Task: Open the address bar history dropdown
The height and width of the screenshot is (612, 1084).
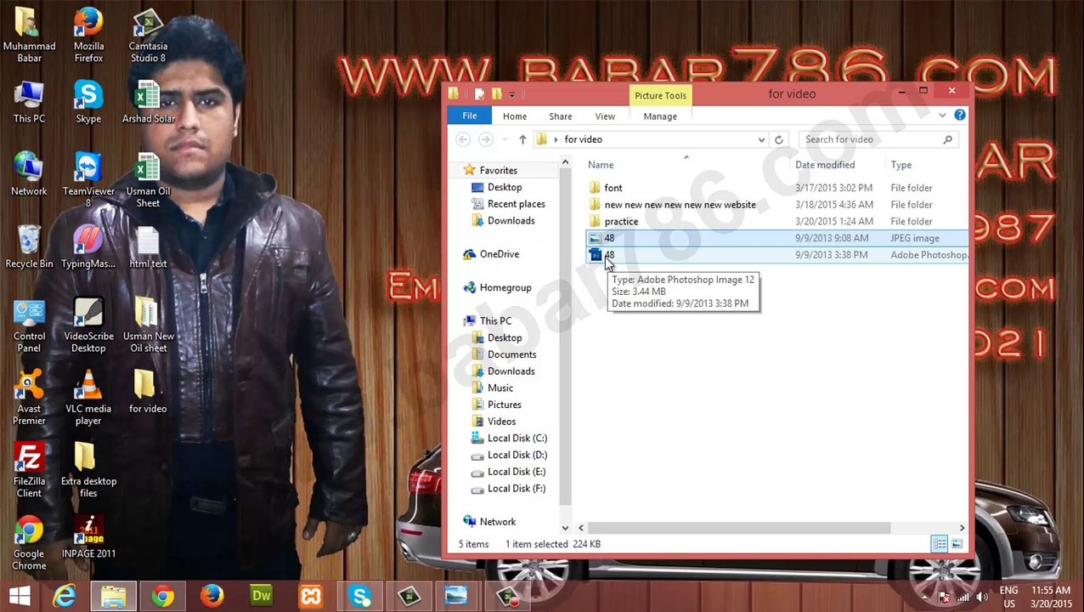Action: (761, 139)
